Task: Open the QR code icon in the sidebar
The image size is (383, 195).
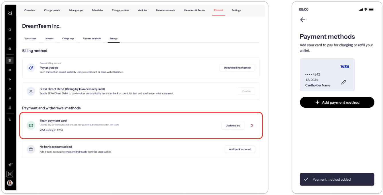Action: pos(10,108)
